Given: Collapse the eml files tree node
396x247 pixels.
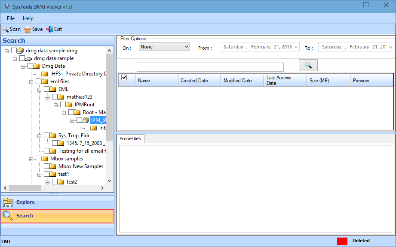Looking at the screenshot, I should [31, 82].
